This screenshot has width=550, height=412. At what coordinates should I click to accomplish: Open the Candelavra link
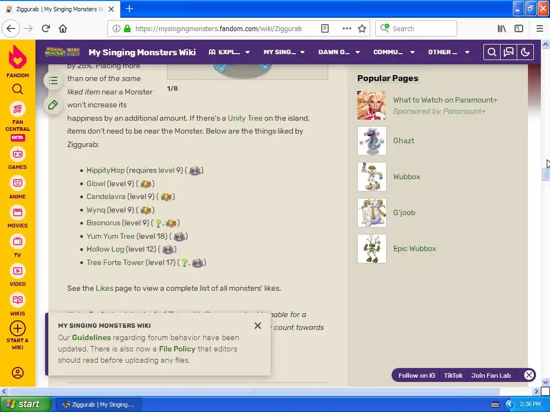coord(106,196)
